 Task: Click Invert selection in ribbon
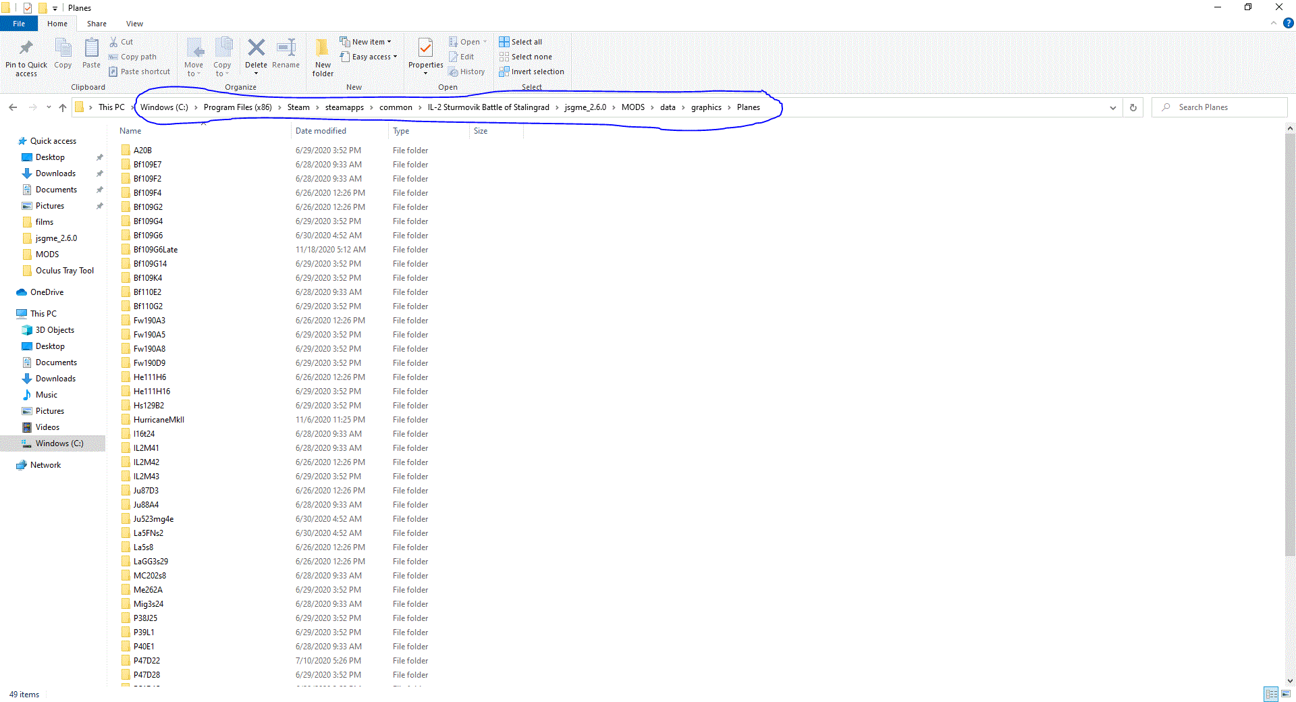pyautogui.click(x=531, y=72)
